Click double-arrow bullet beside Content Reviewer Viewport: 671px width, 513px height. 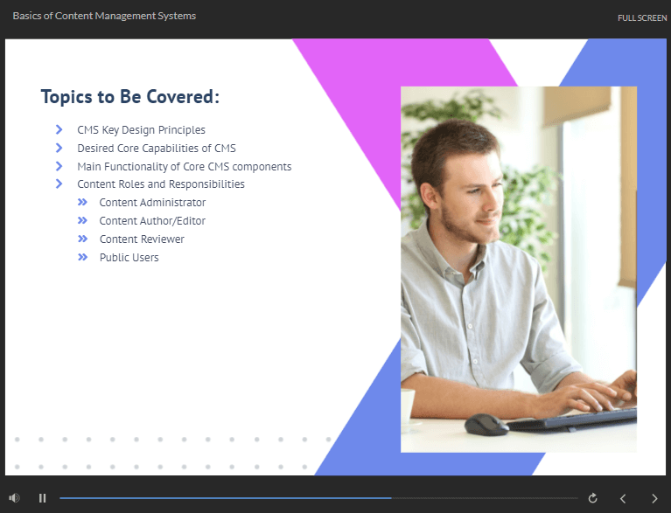[82, 239]
